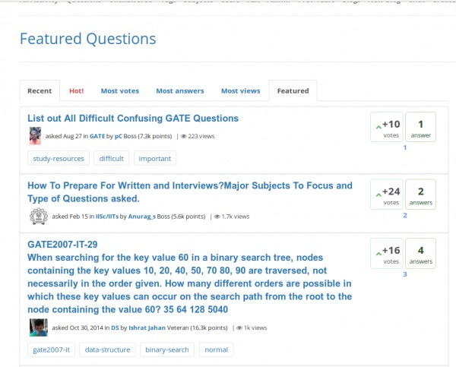
Task: Open the Recent tab
Action: (40, 90)
